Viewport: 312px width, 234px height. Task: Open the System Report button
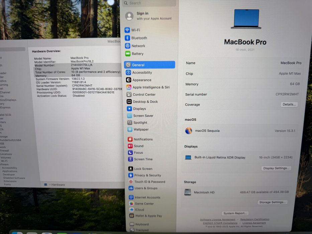pyautogui.click(x=235, y=213)
